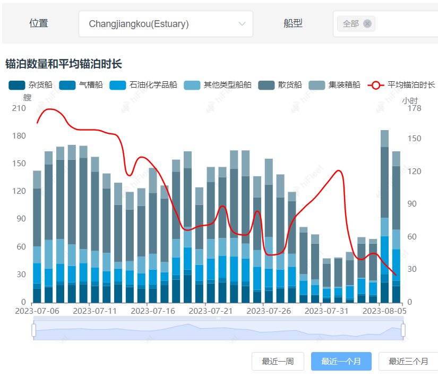This screenshot has height=377, width=438.
Task: Toggle 平均锚泊时长 line series legend
Action: click(401, 85)
